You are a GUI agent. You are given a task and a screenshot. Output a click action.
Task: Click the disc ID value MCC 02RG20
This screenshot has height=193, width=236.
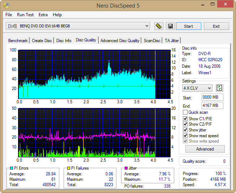point(210,60)
